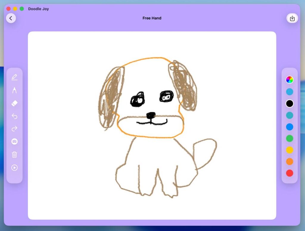Activate the eraser tool
Image resolution: width=305 pixels, height=231 pixels.
pos(14,103)
